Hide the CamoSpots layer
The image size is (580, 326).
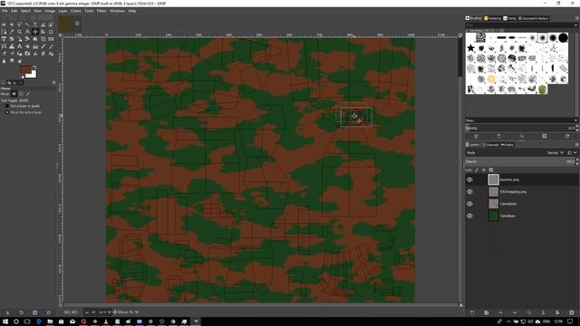[469, 204]
